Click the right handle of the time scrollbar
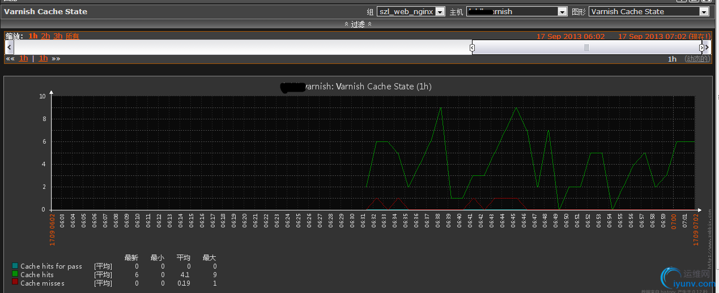719x293 pixels. (701, 48)
